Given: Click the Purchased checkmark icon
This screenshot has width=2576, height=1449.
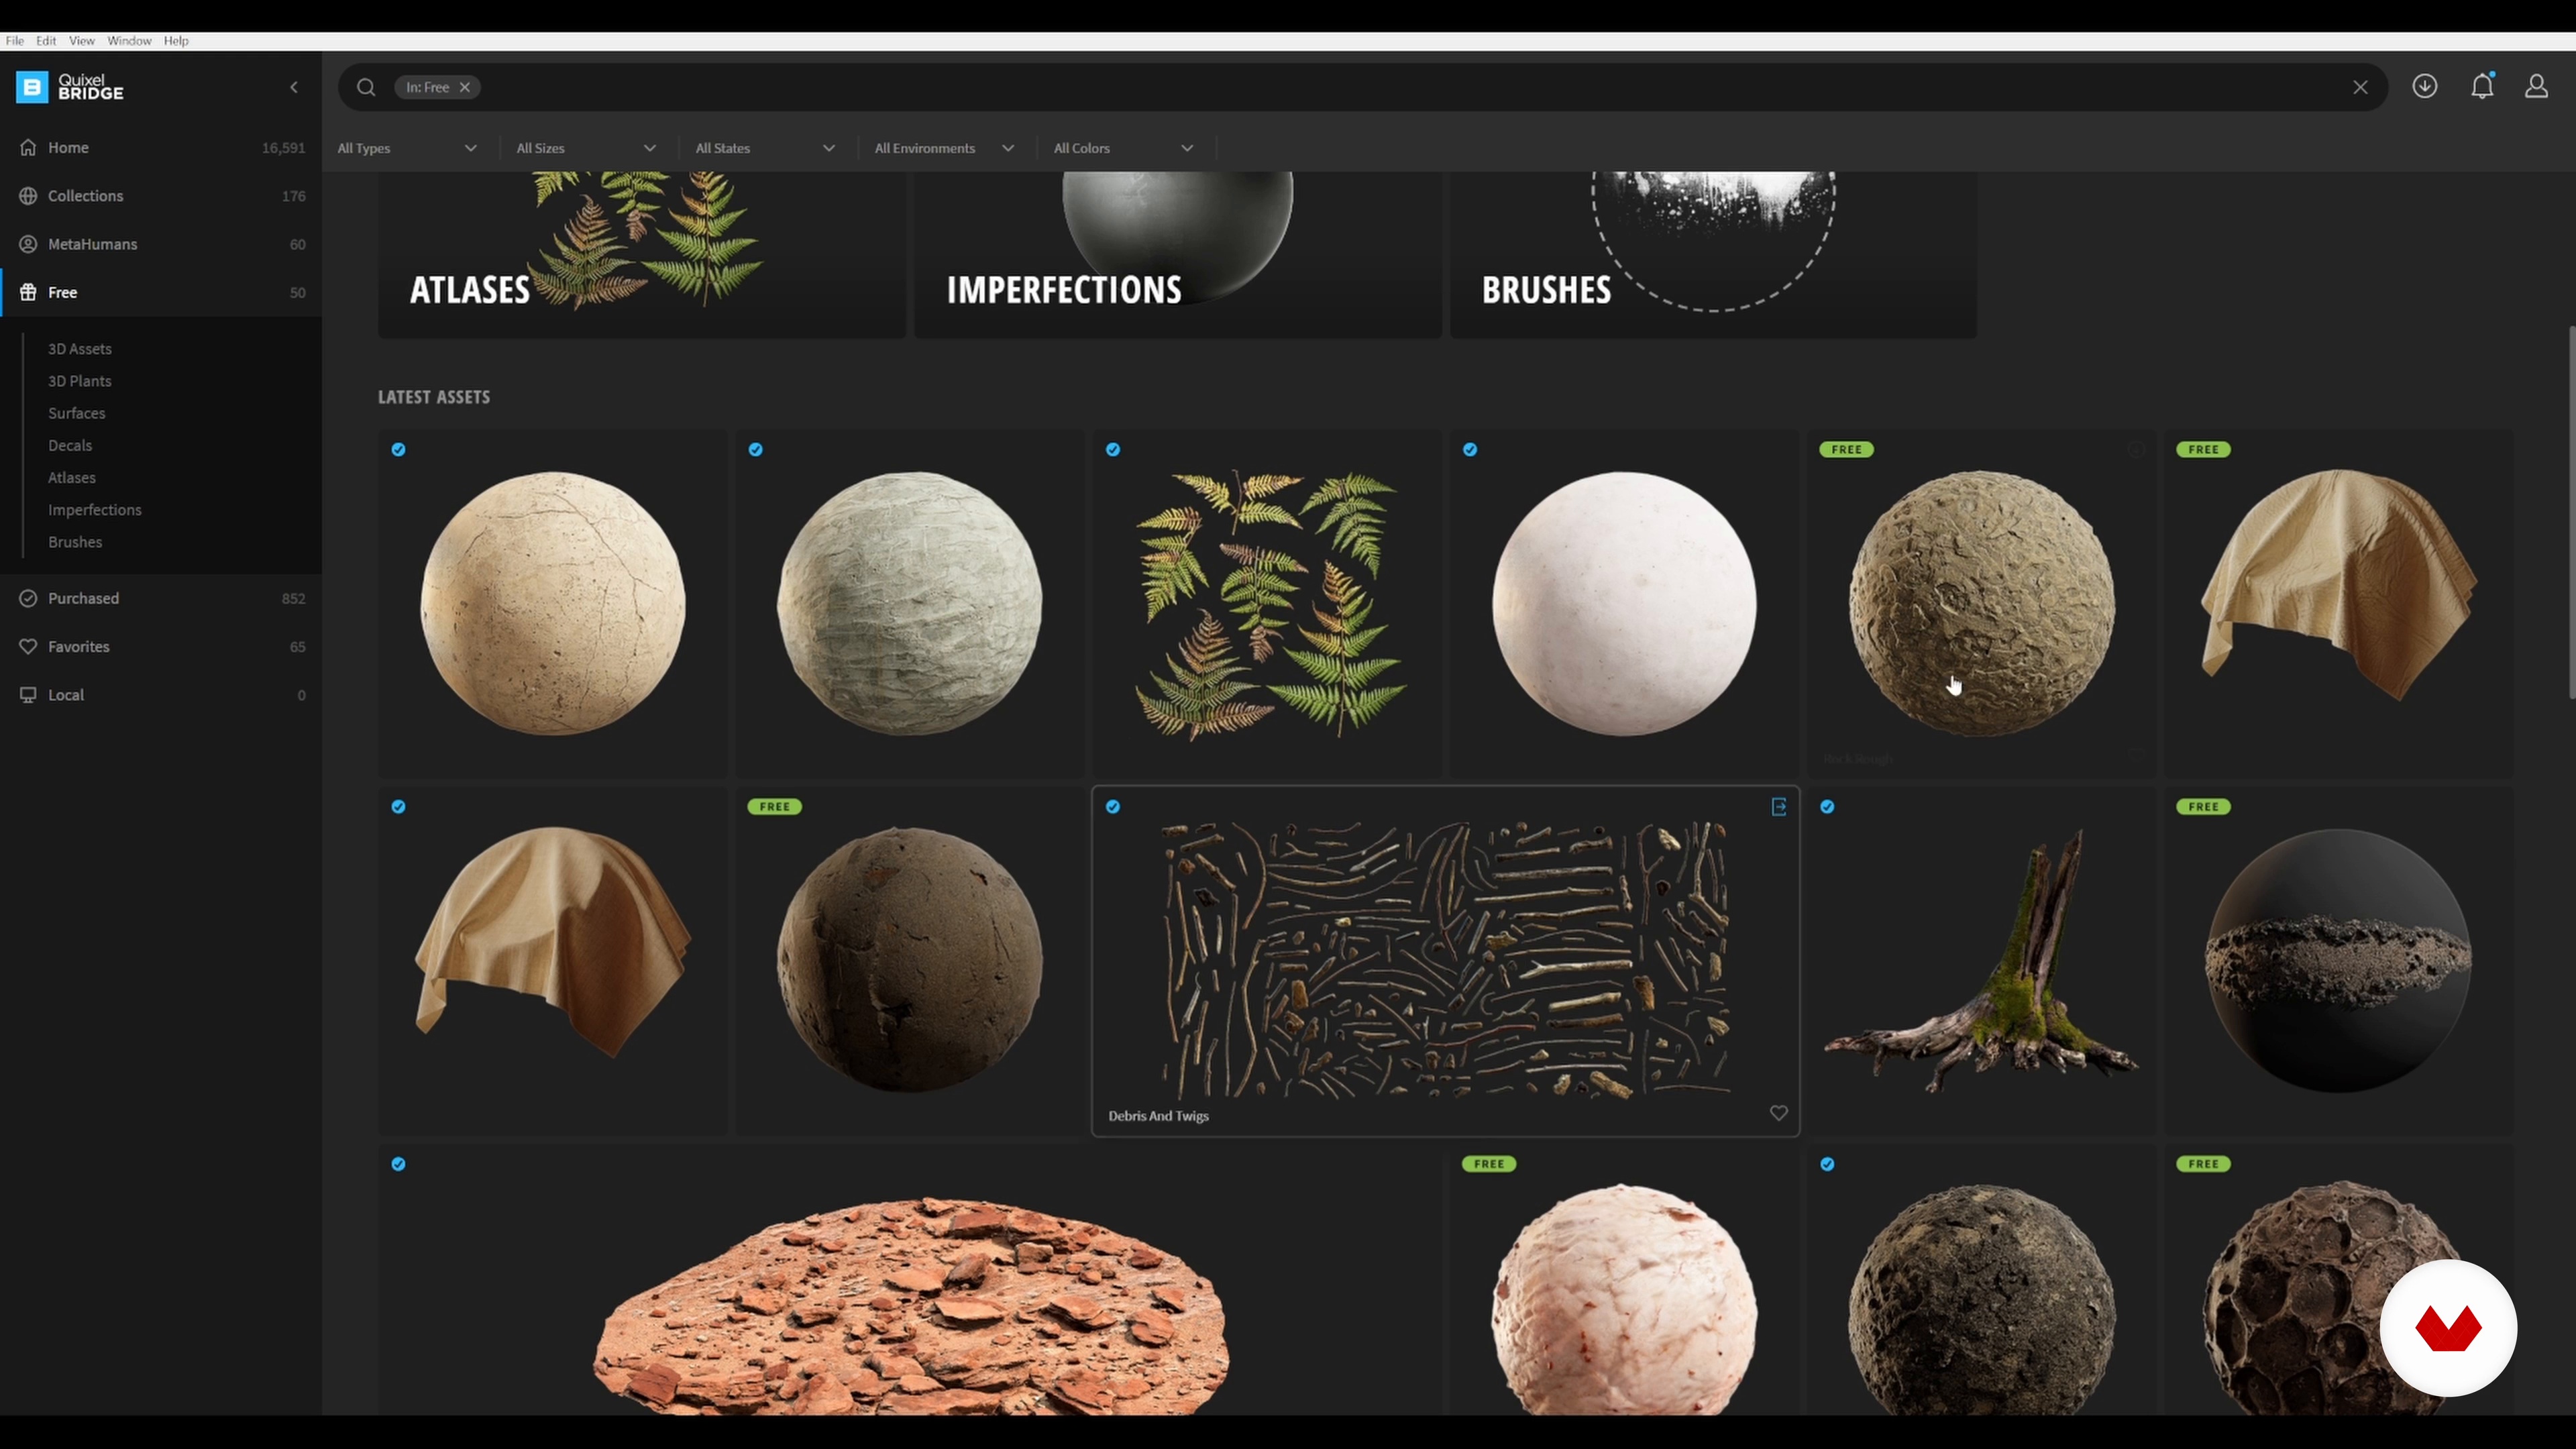Looking at the screenshot, I should pos(28,598).
